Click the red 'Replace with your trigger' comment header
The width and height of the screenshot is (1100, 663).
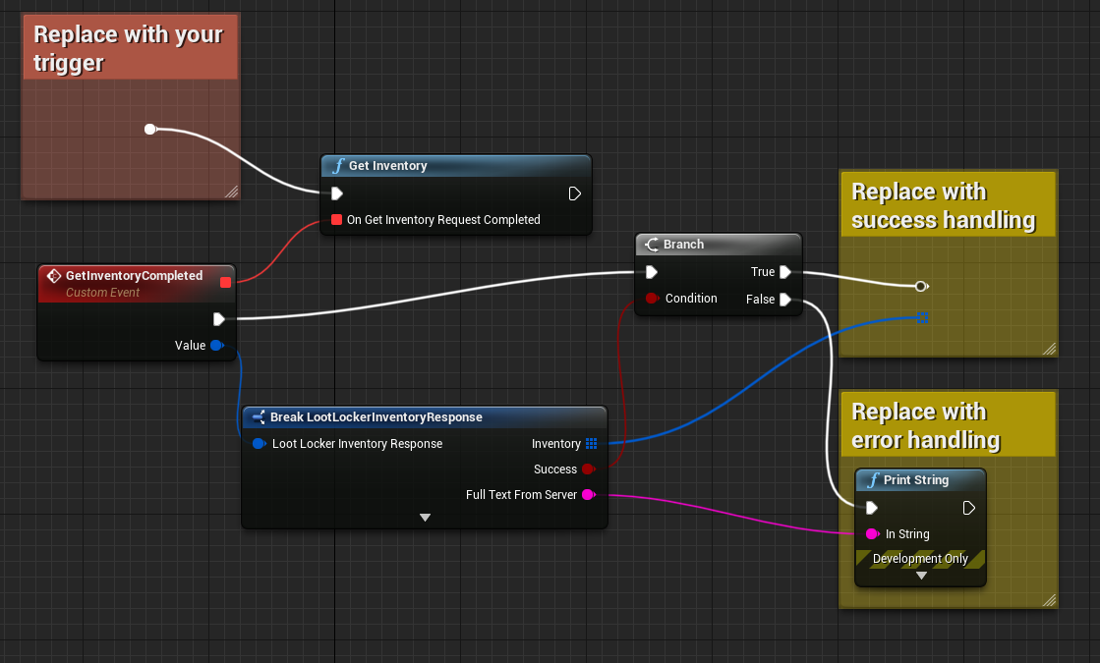(x=129, y=48)
